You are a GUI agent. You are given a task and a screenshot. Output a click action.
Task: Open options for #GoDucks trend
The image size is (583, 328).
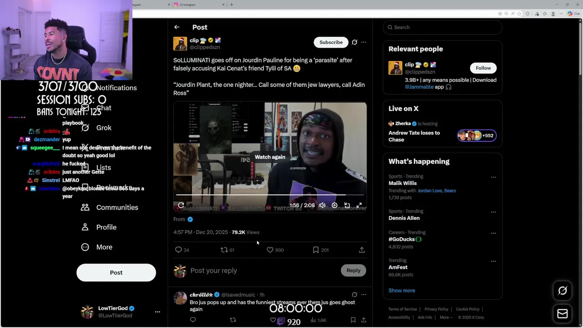[x=493, y=233]
